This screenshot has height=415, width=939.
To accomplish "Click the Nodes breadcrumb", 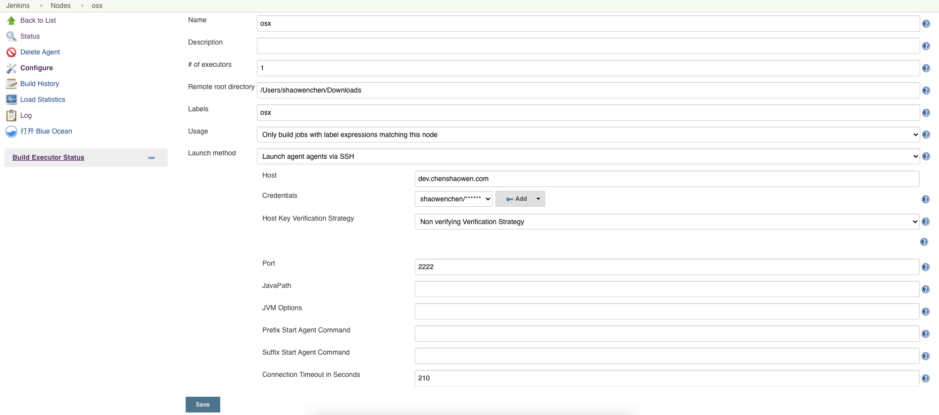I will 60,5.
